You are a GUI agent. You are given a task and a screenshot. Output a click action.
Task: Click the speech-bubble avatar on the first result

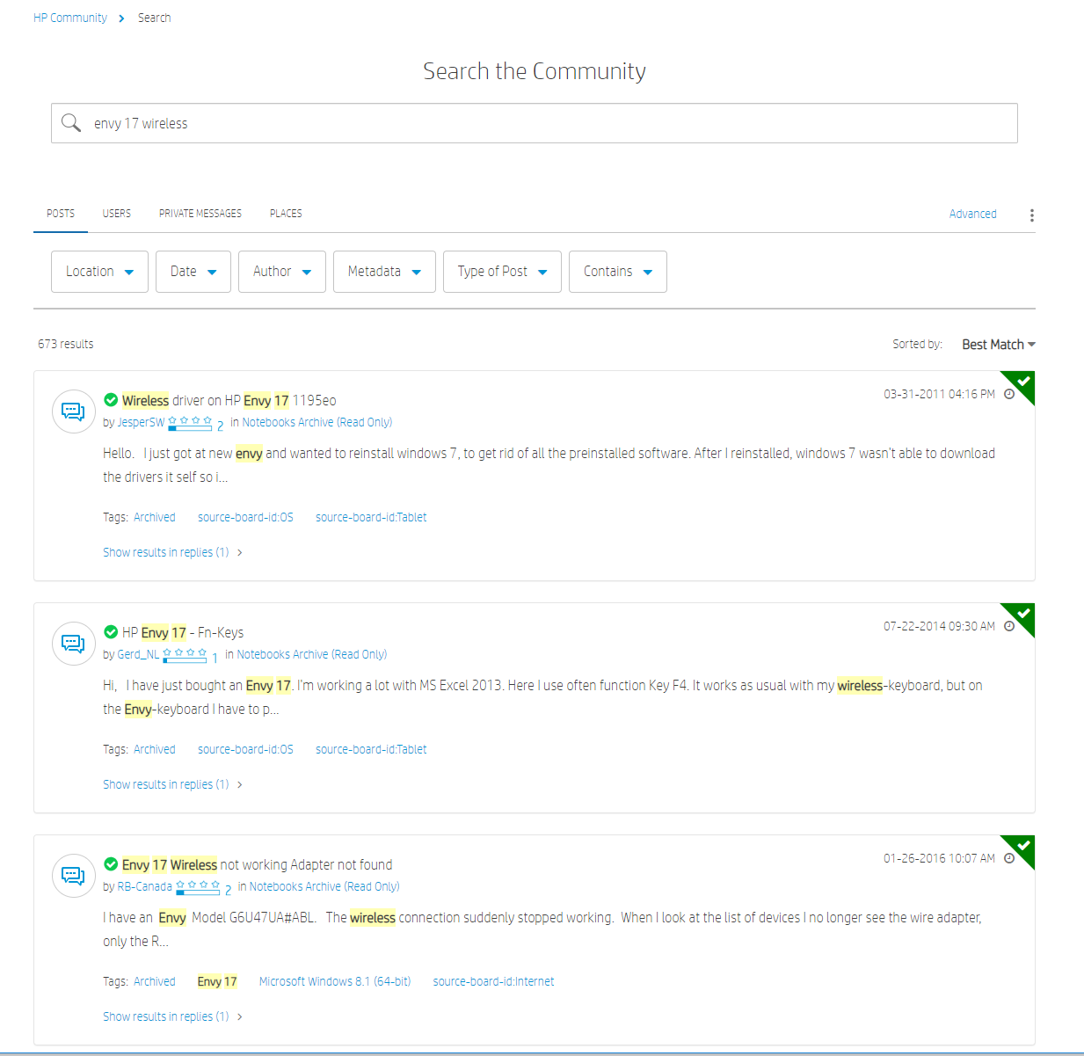(x=73, y=411)
